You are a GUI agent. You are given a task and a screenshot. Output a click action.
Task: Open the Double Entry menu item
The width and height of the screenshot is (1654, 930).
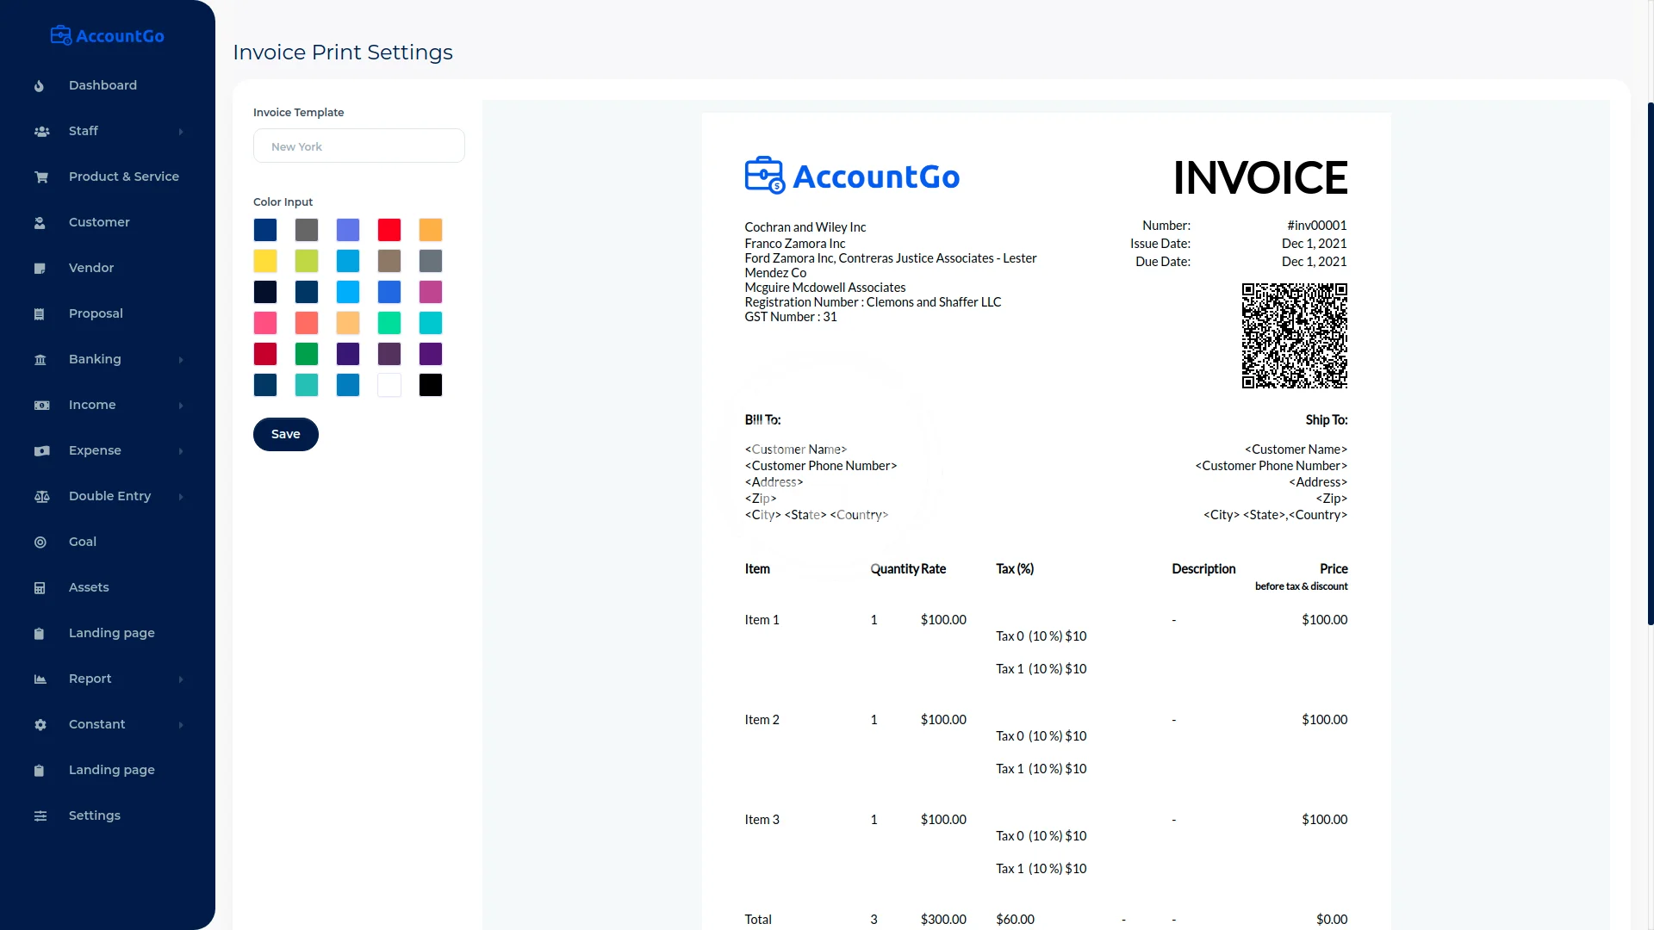tap(109, 496)
